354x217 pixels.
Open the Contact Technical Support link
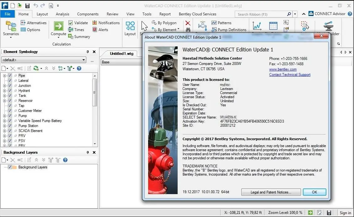290,75
